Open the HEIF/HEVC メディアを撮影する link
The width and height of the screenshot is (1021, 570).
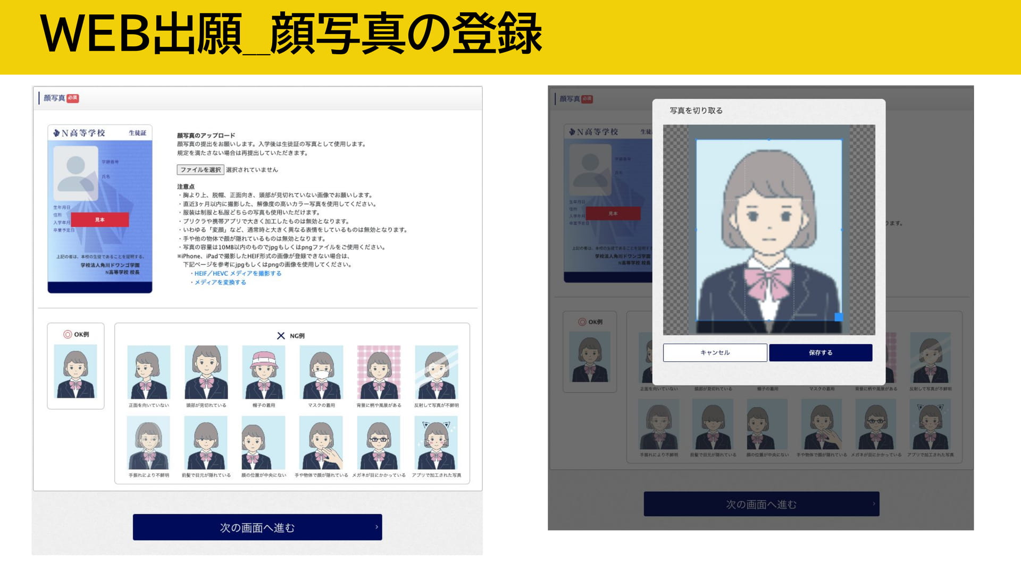click(238, 274)
